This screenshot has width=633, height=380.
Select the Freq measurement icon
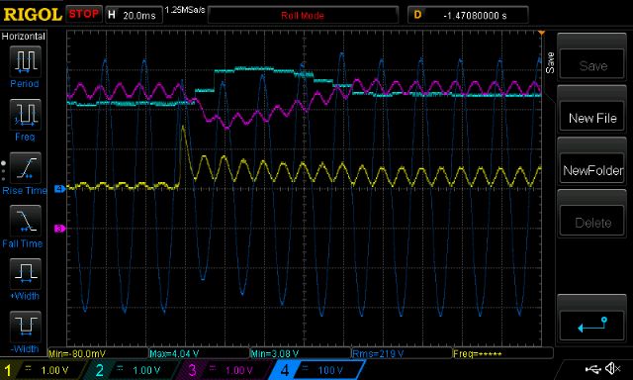click(25, 115)
